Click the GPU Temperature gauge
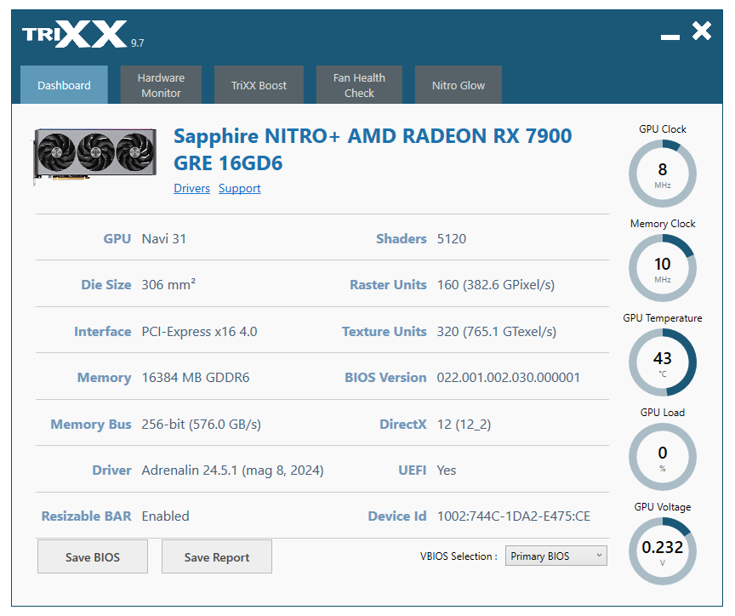Image resolution: width=735 pixels, height=616 pixels. [x=663, y=362]
